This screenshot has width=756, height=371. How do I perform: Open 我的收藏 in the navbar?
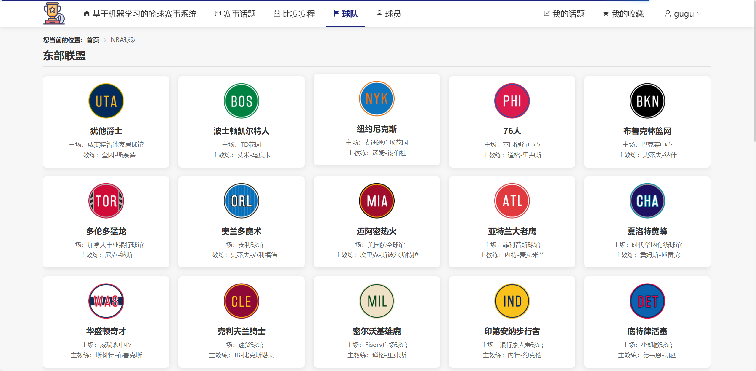[623, 14]
